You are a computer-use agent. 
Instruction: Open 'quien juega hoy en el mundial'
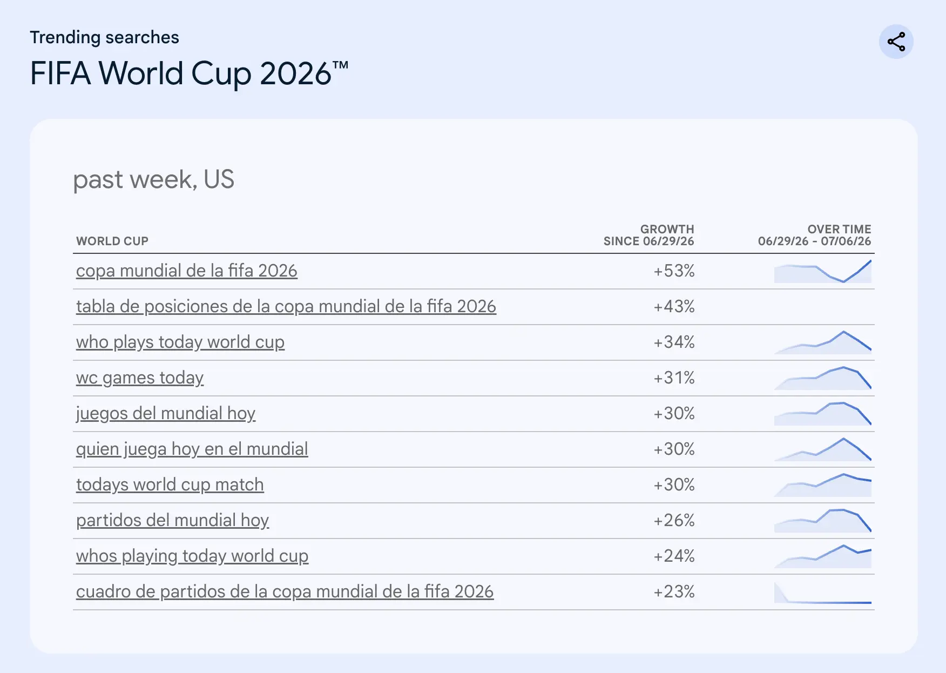pyautogui.click(x=192, y=449)
